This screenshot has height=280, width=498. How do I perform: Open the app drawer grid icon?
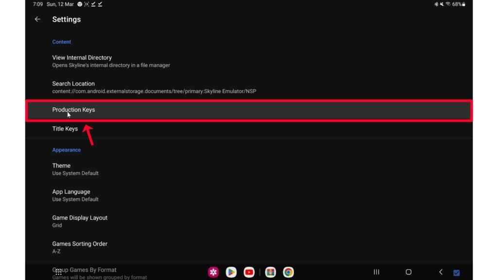coord(58,272)
